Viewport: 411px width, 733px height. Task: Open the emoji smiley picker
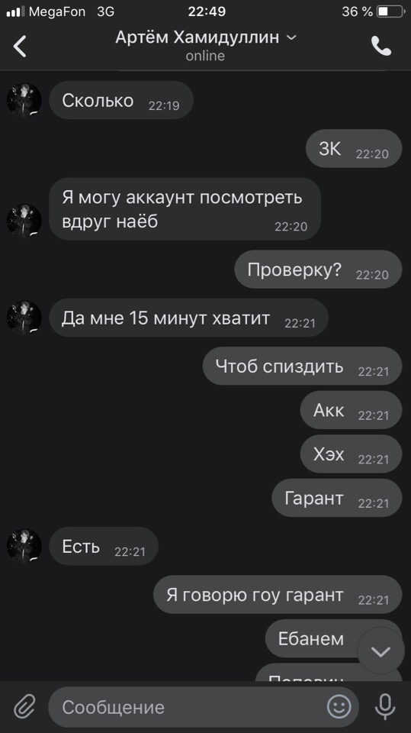(339, 706)
